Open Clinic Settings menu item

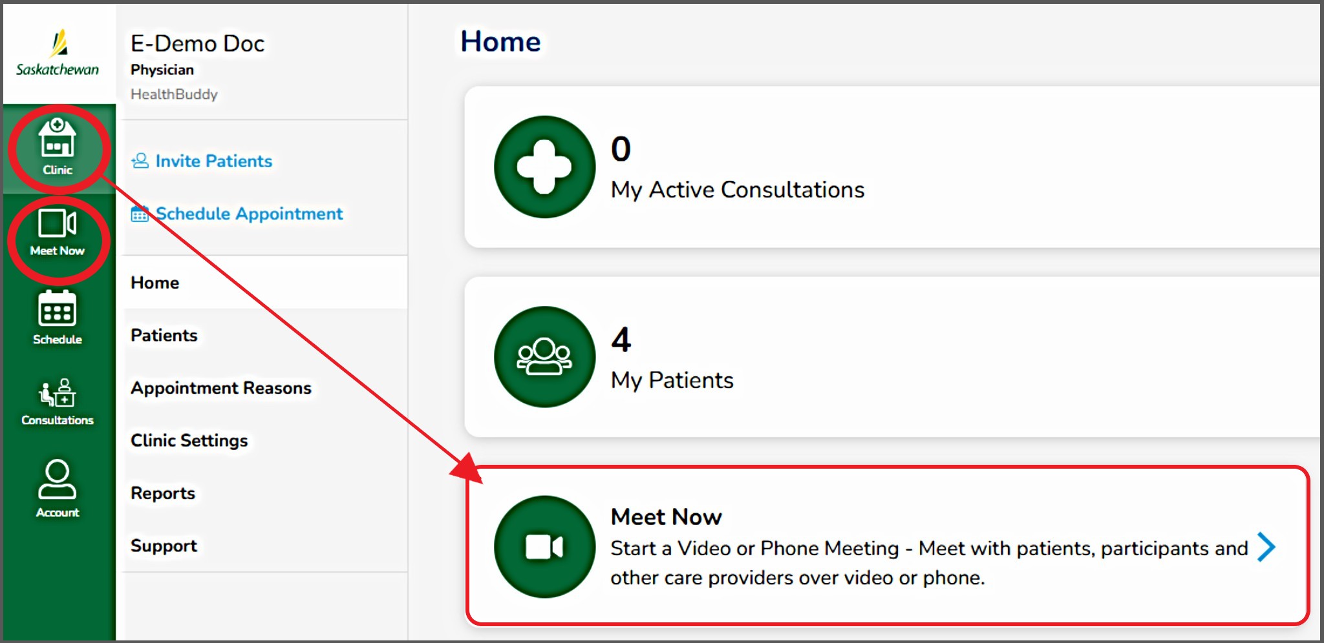coord(189,440)
